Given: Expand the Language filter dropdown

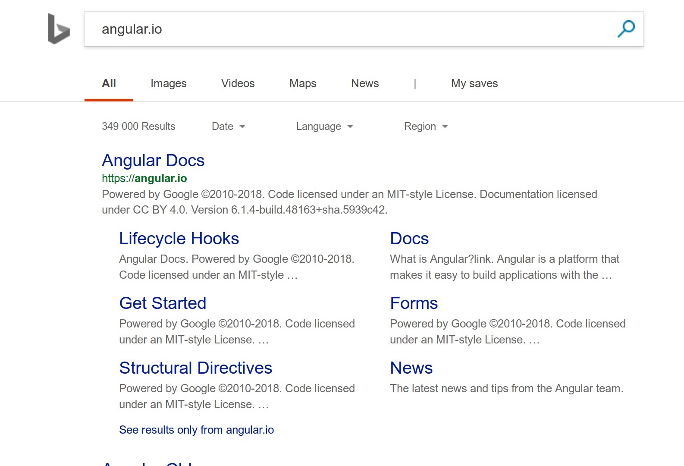Looking at the screenshot, I should tap(324, 126).
